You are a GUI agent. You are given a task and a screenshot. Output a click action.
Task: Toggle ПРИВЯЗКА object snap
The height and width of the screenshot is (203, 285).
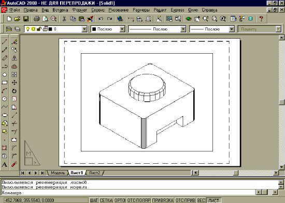pyautogui.click(x=163, y=200)
